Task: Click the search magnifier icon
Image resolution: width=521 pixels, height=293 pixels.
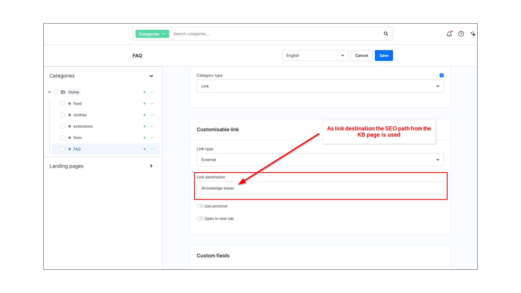Action: (386, 34)
